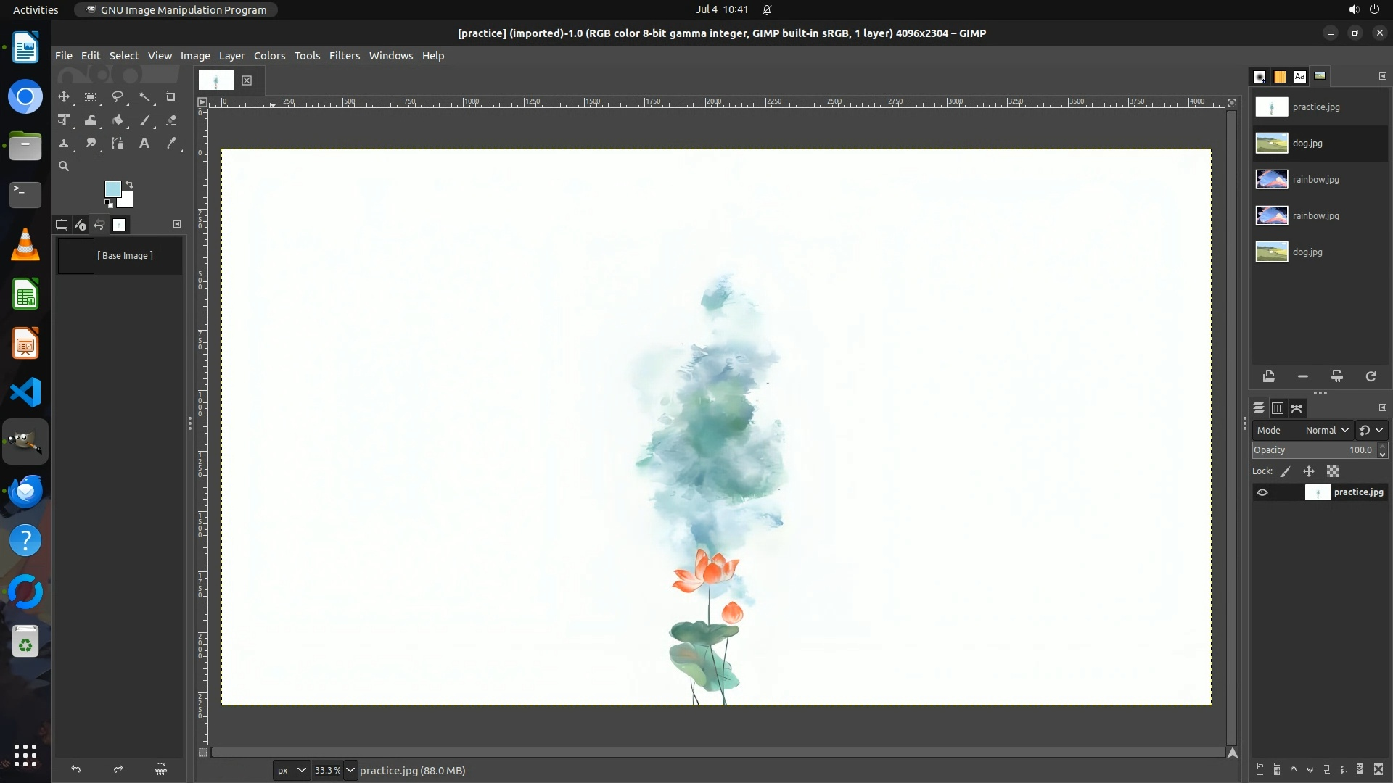Image resolution: width=1393 pixels, height=783 pixels.
Task: Click the light blue foreground color swatch
Action: pyautogui.click(x=112, y=189)
